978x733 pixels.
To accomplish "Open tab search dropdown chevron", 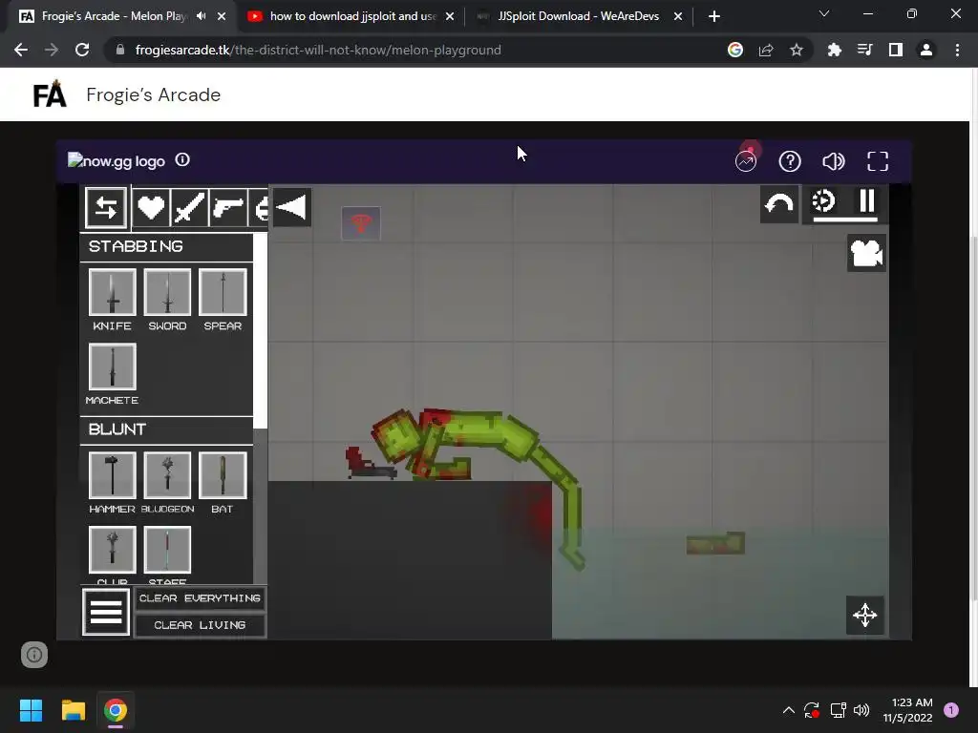I will click(x=824, y=13).
